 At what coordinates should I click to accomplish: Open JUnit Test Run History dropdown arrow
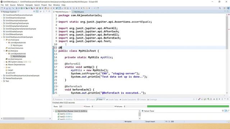(x=220, y=99)
